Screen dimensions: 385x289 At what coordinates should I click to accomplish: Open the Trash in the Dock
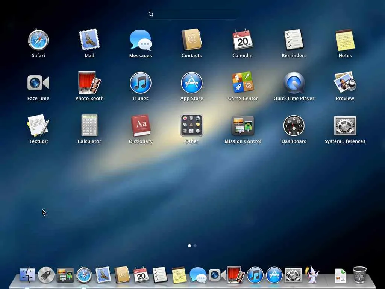point(360,275)
